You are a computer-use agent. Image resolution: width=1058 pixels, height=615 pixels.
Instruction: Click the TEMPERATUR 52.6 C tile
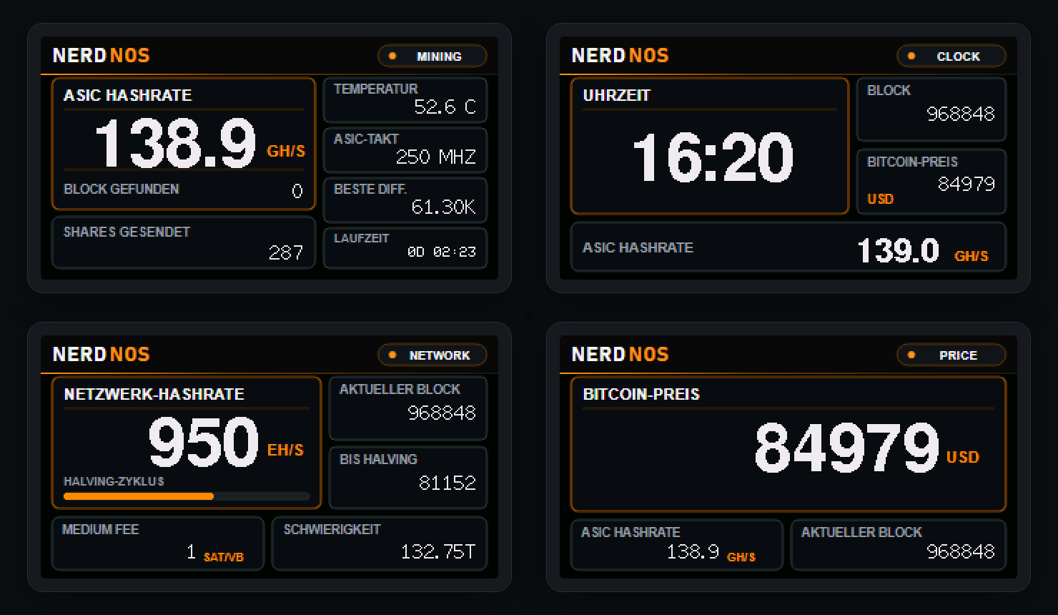[x=405, y=100]
